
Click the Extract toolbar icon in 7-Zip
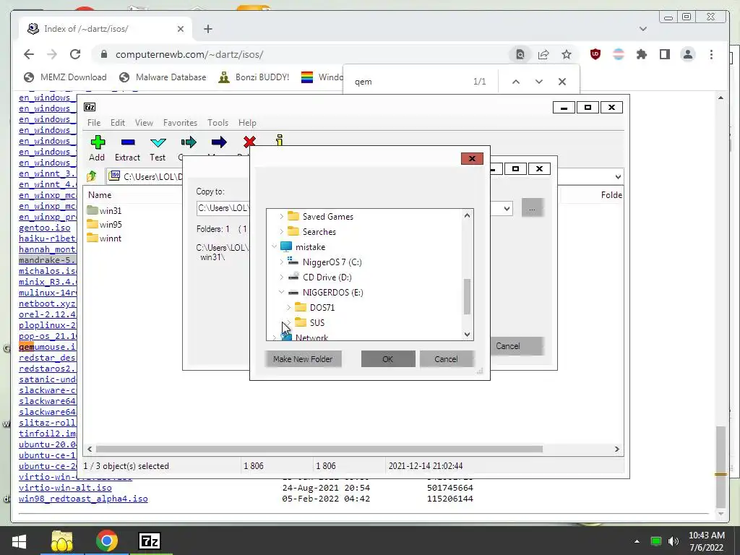click(x=128, y=142)
